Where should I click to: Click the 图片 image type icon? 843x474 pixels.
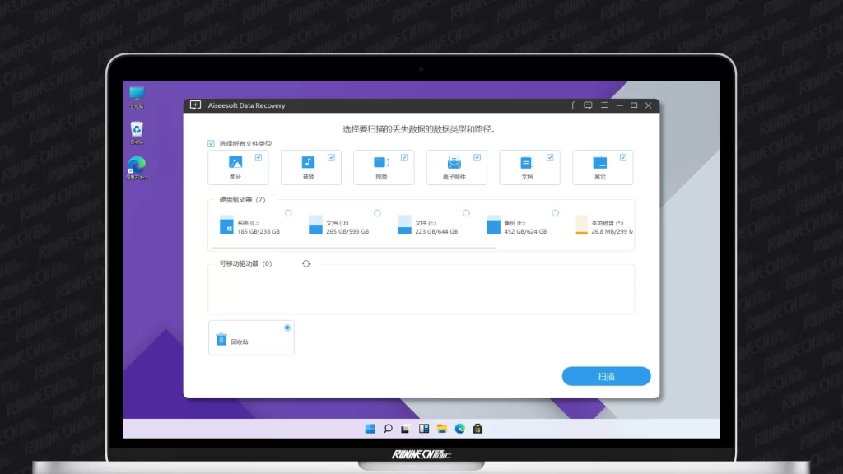click(x=235, y=163)
